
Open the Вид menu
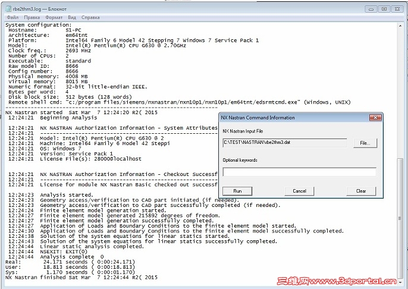(72, 17)
